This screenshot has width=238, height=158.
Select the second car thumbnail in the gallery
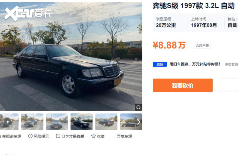click(x=32, y=122)
